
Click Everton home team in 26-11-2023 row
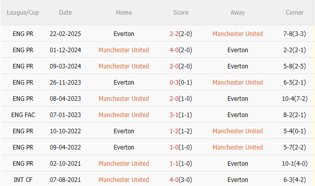[x=124, y=83]
